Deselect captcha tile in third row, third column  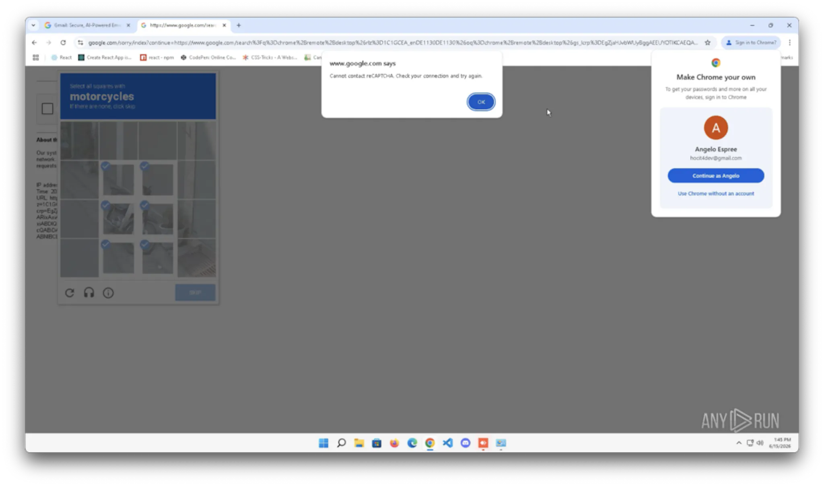[x=157, y=219]
